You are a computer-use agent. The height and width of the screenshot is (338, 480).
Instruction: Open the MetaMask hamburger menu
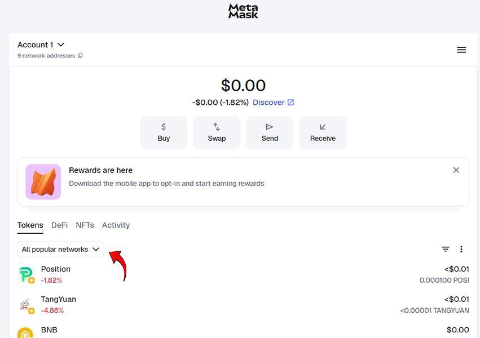point(461,50)
